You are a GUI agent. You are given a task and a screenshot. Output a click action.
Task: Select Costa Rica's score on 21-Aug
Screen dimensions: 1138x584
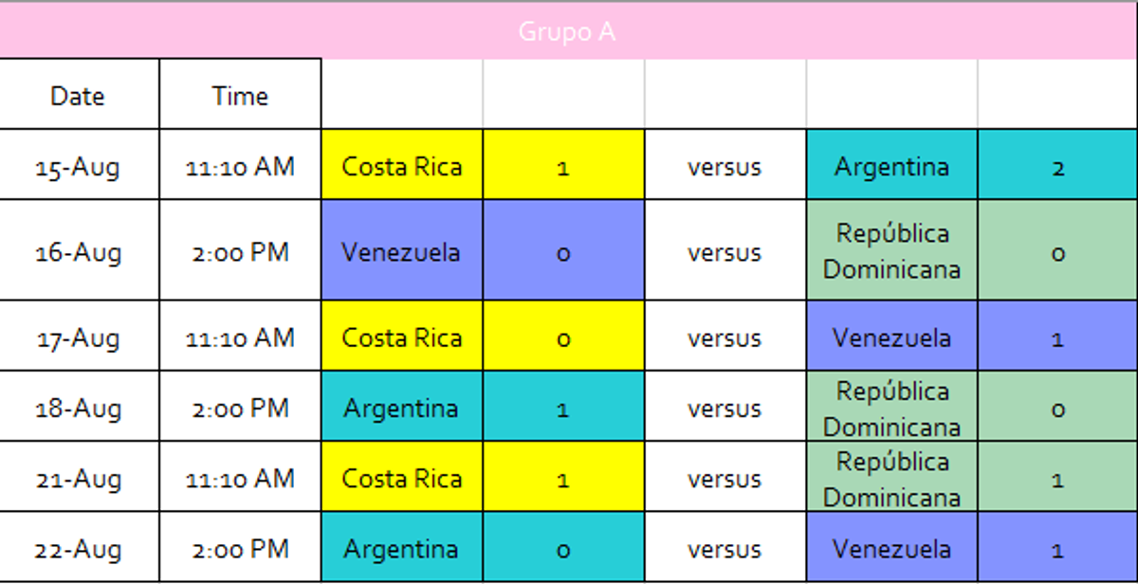pos(563,477)
